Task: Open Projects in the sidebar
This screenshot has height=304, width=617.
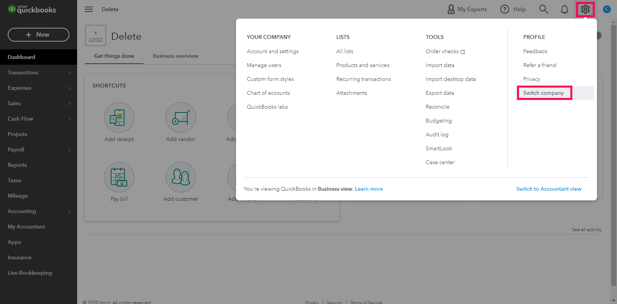Action: [39, 134]
